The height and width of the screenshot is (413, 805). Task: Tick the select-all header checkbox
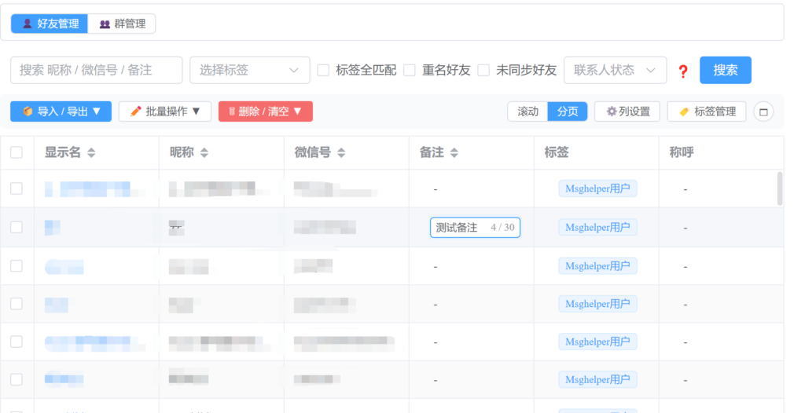click(17, 152)
